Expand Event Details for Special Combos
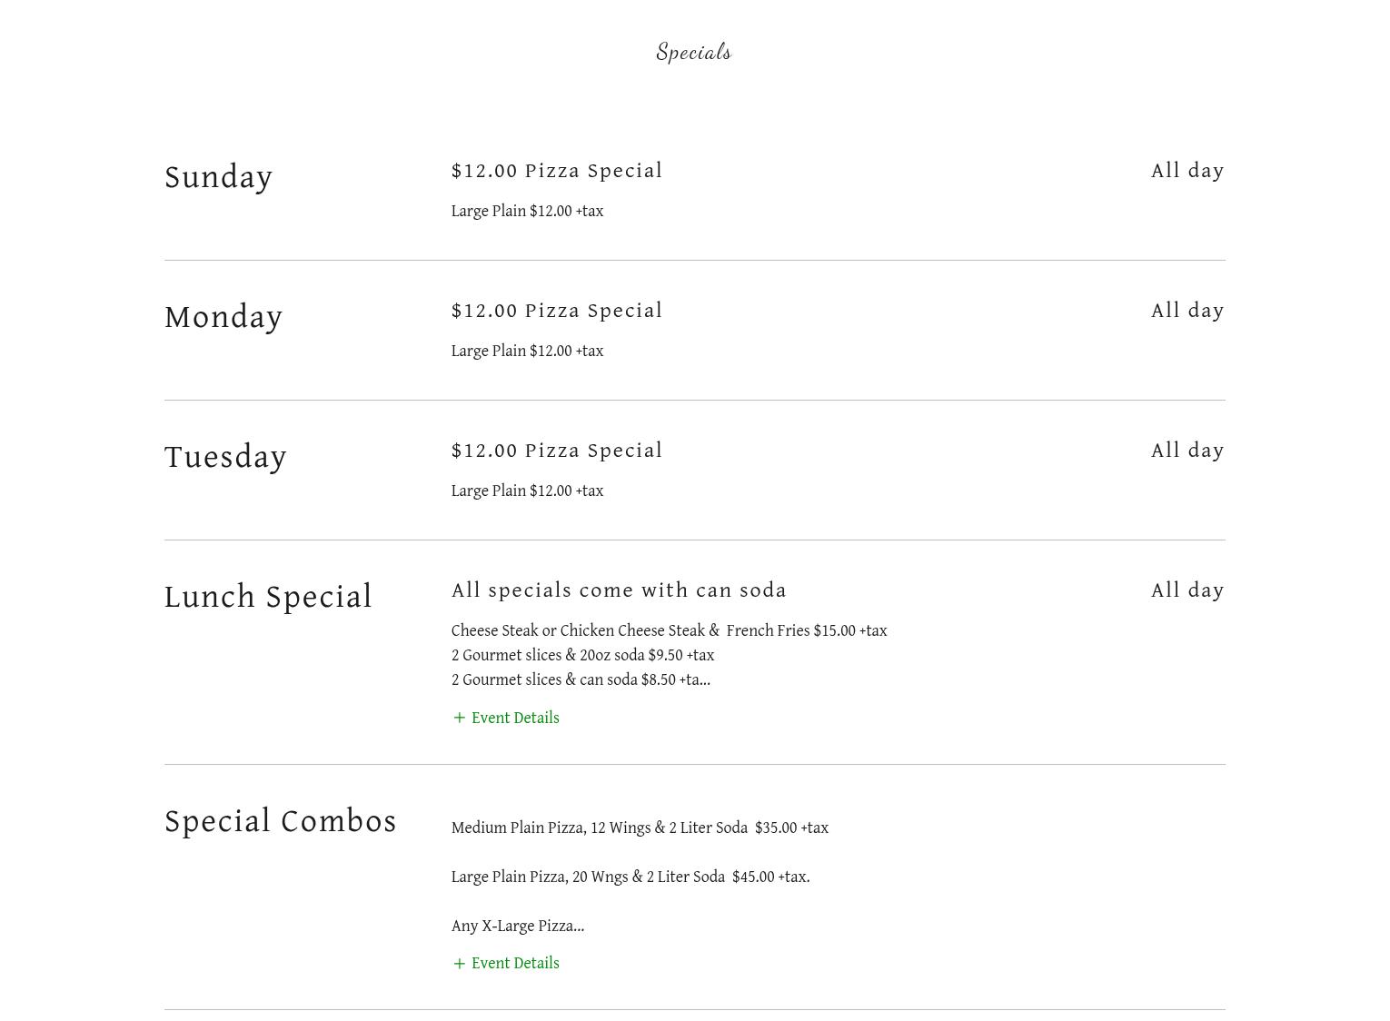The height and width of the screenshot is (1021, 1390). 514,964
